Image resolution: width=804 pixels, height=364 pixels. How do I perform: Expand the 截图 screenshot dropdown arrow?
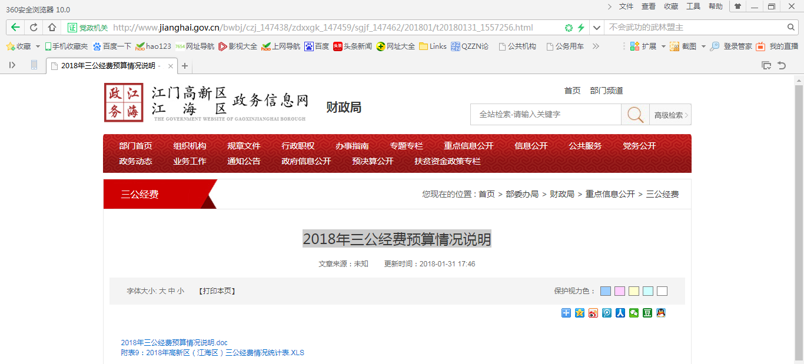[x=703, y=46]
